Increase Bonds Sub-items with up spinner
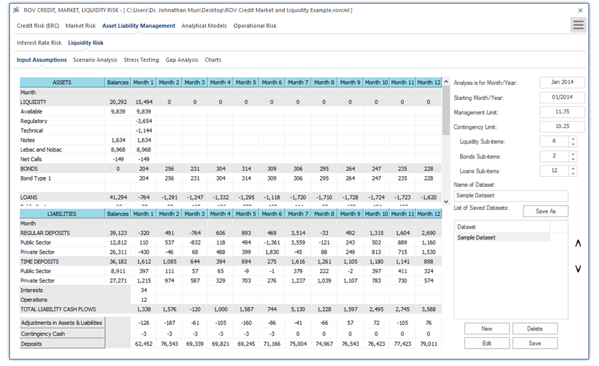Viewport: 599px width, 366px height. coord(572,154)
